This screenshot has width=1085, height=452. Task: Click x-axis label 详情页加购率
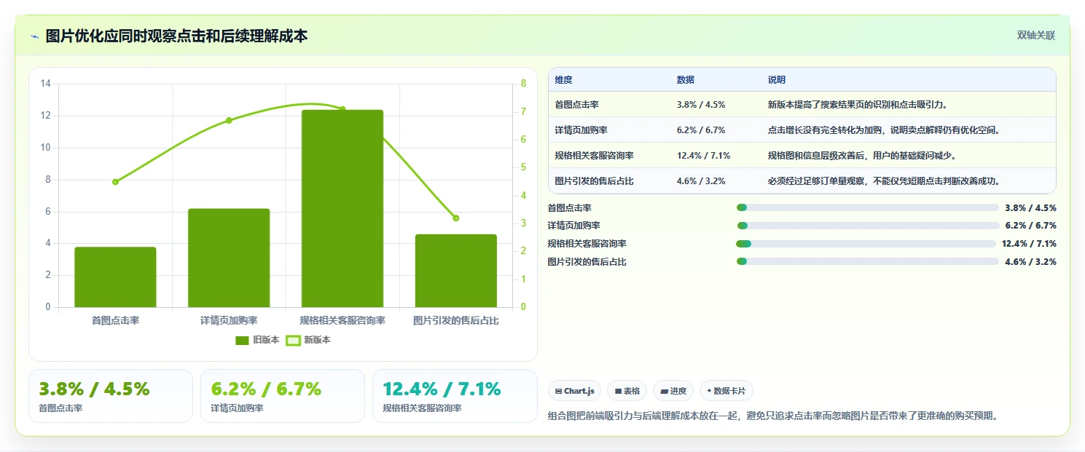tap(229, 320)
